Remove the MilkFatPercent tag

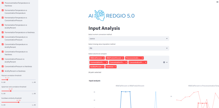pos(103,58)
